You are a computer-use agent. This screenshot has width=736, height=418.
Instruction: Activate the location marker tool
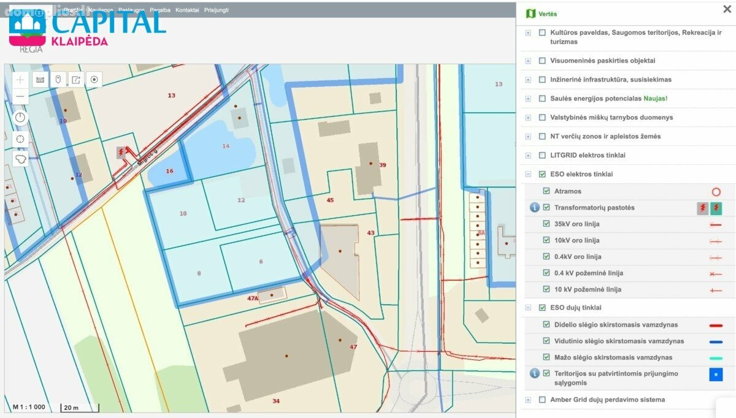pos(58,80)
